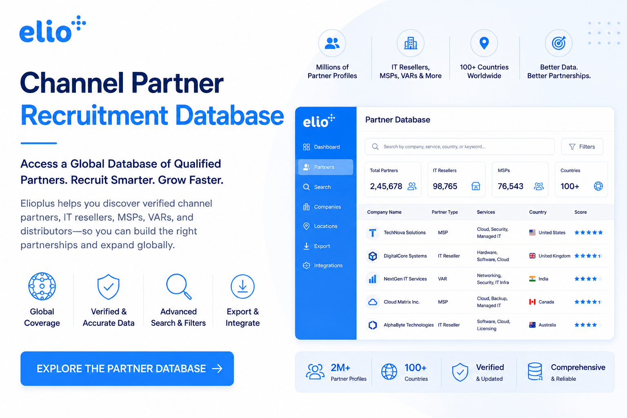Click the United States flag icon

coord(532,233)
